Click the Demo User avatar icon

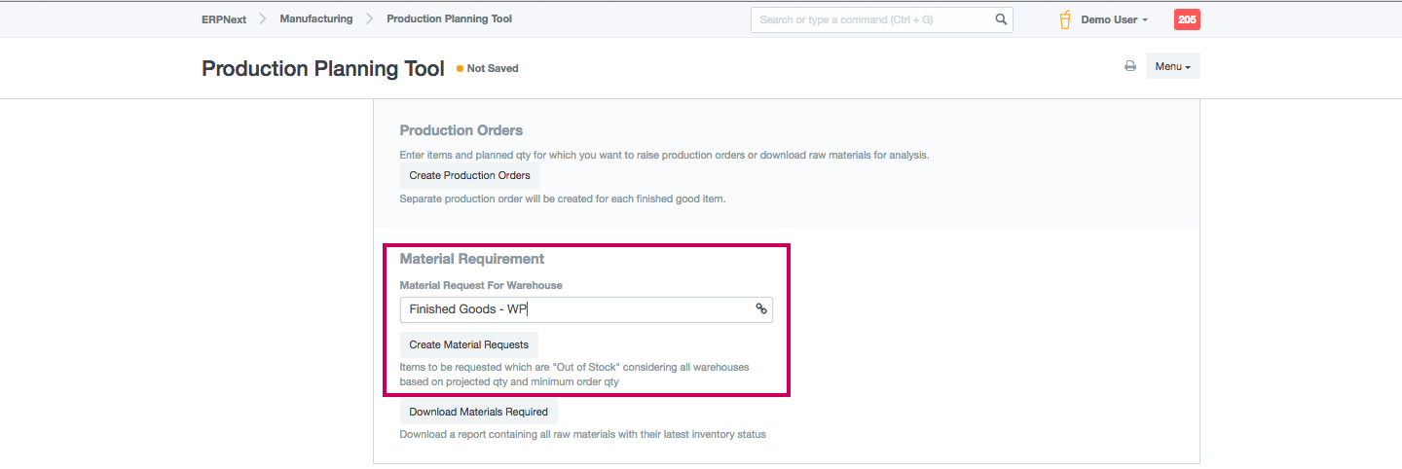point(1065,19)
